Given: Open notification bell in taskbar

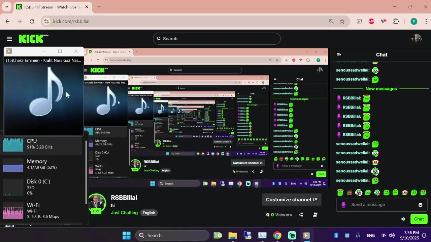Looking at the screenshot, I should pyautogui.click(x=425, y=235).
